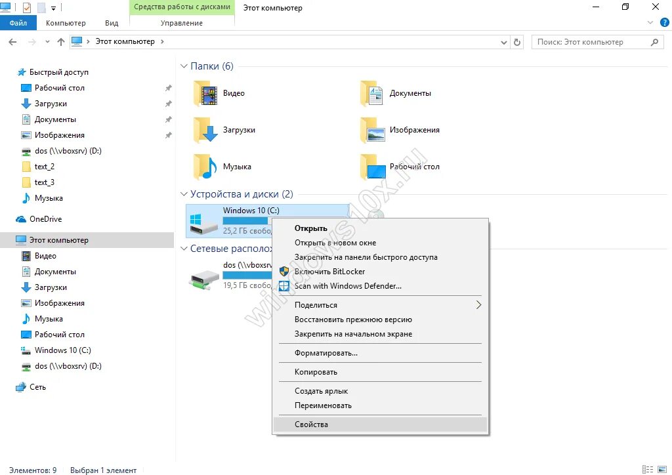Go up one folder level arrow

pos(61,41)
